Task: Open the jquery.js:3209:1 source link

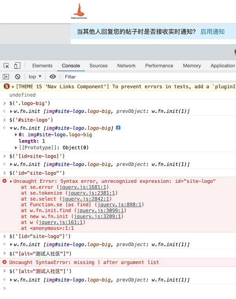Action: click(x=98, y=216)
